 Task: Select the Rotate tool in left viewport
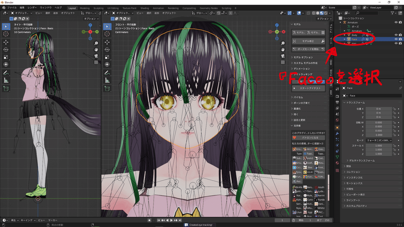6,49
